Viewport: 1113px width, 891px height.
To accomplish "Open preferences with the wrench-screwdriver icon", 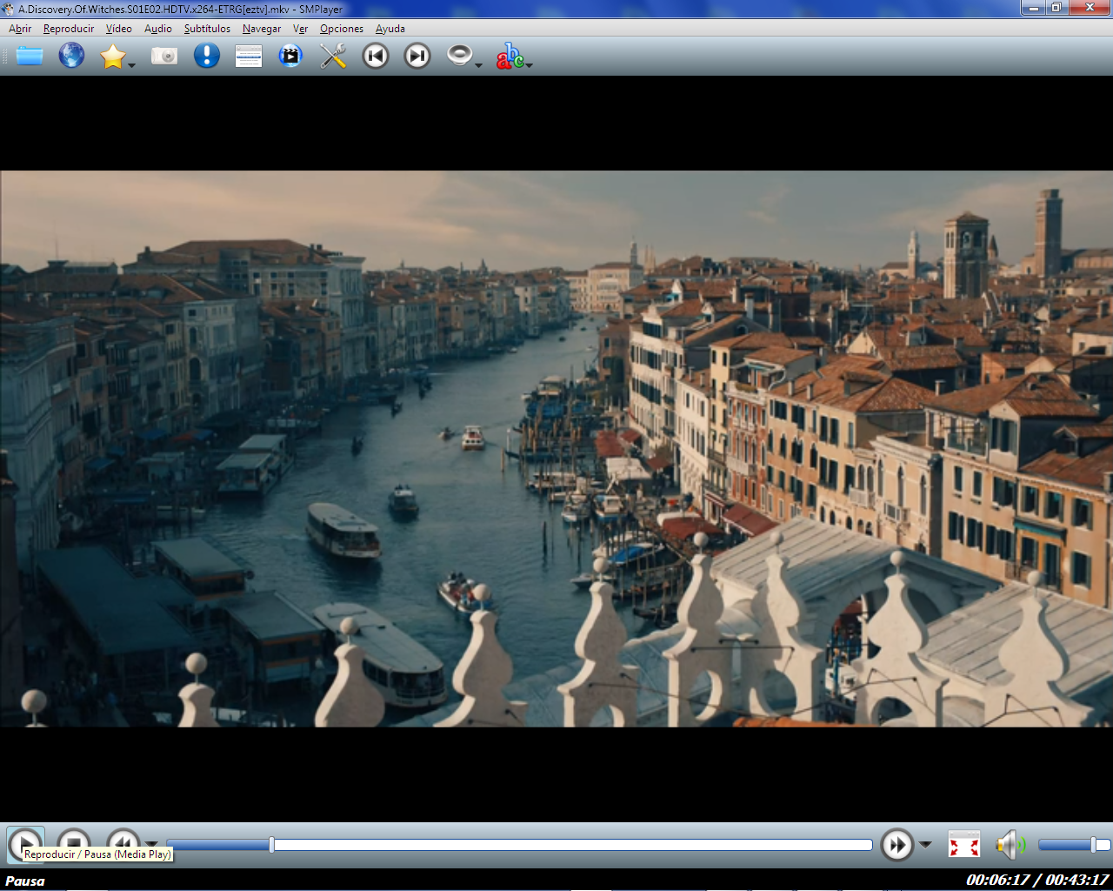I will [x=333, y=57].
